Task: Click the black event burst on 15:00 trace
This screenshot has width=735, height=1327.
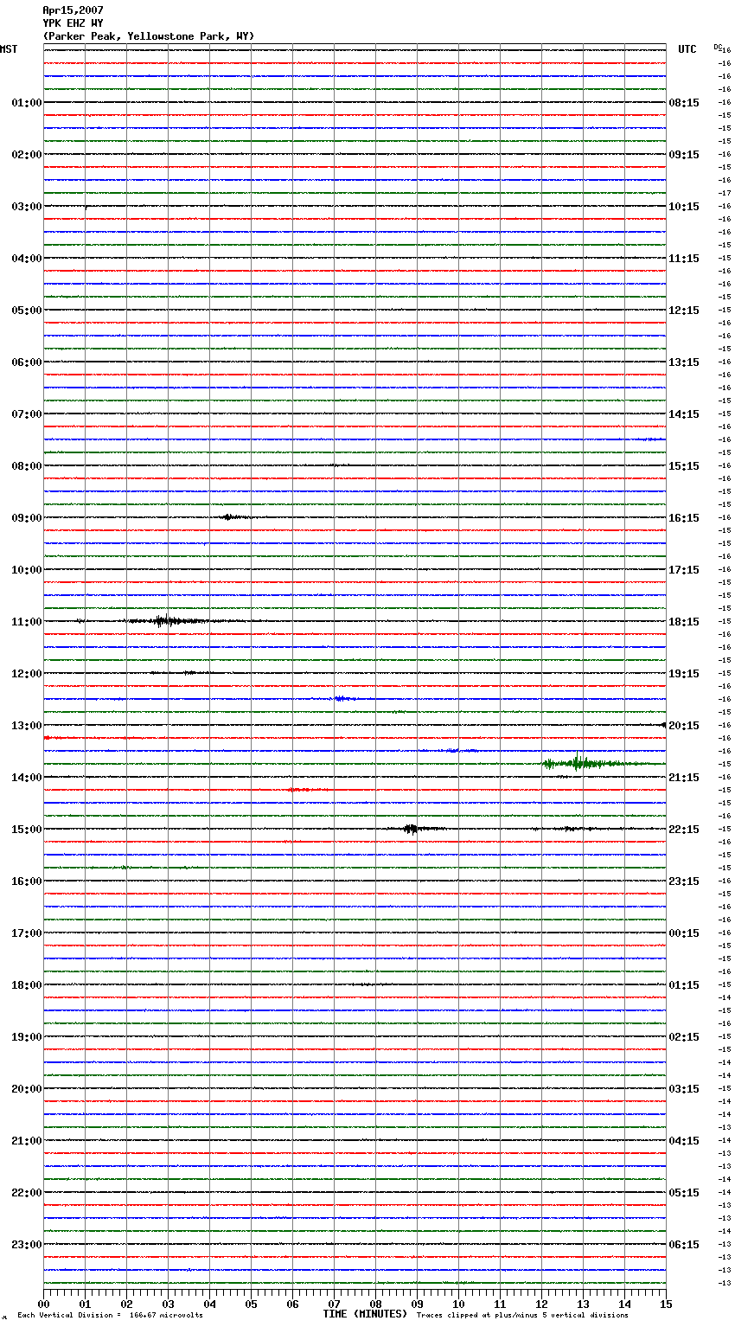Action: (x=412, y=829)
